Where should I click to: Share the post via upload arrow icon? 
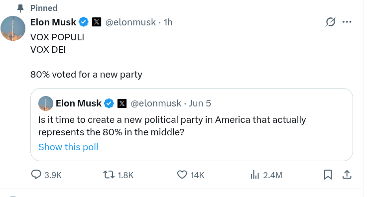[347, 175]
